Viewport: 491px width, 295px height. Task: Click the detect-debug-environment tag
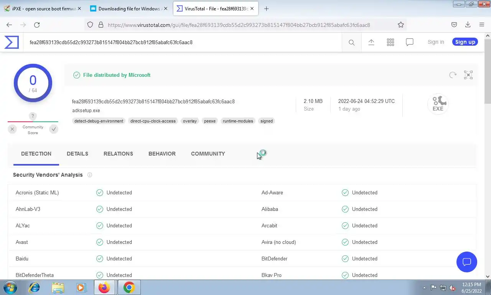(x=99, y=121)
